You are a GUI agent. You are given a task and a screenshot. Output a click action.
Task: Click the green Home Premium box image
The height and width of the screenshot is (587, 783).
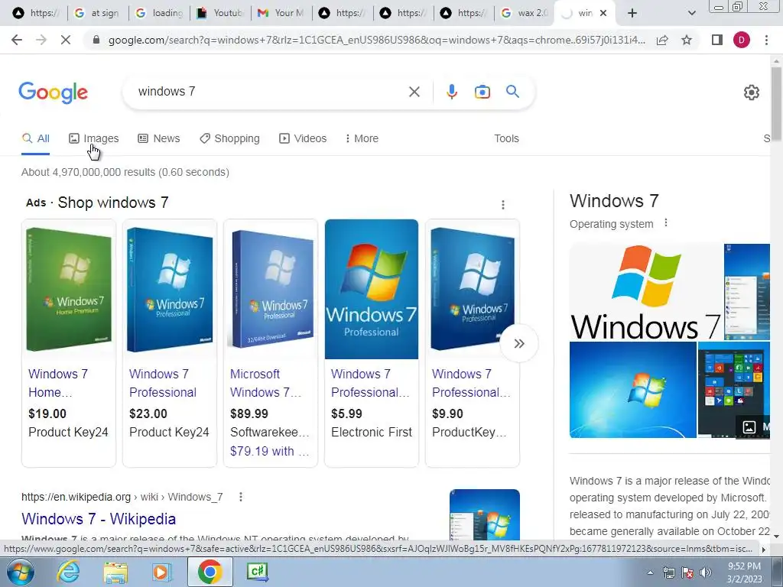(69, 290)
